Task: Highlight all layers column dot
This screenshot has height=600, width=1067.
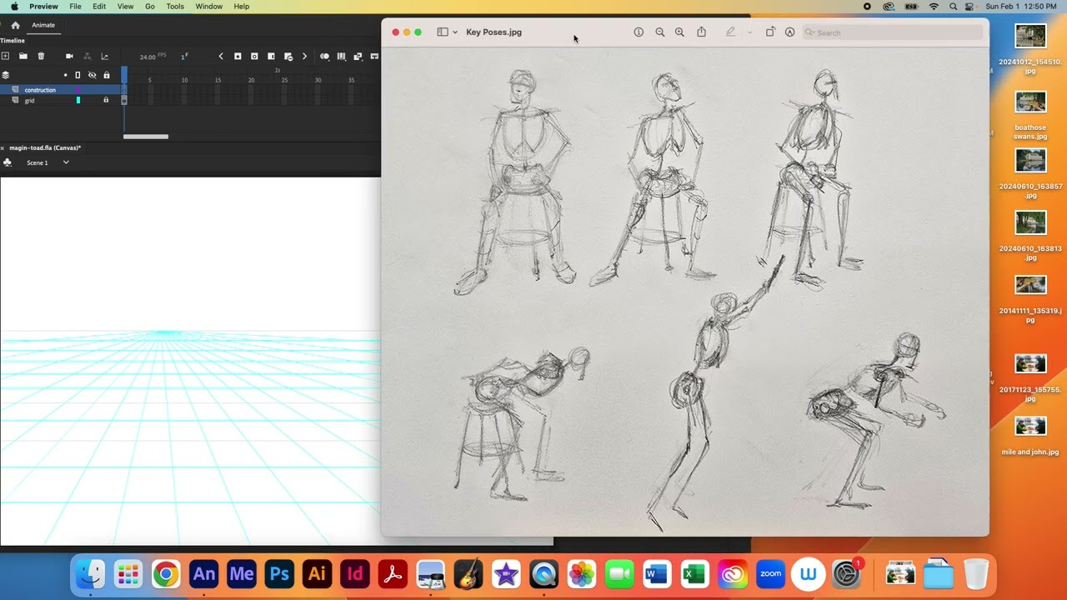Action: pyautogui.click(x=66, y=75)
